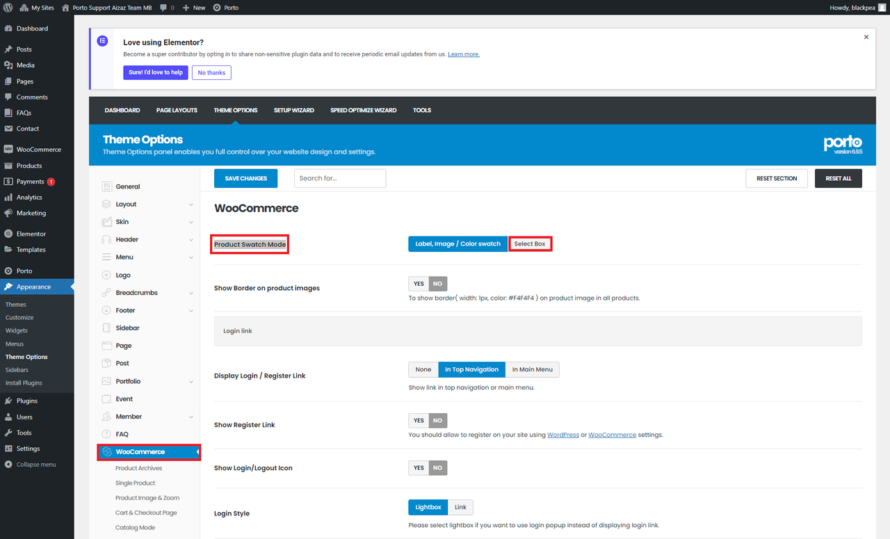The width and height of the screenshot is (890, 539).
Task: Open comments bubble icon in admin bar
Action: [x=163, y=8]
